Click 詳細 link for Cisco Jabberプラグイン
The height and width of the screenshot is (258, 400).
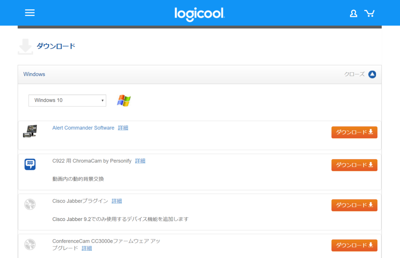(116, 201)
